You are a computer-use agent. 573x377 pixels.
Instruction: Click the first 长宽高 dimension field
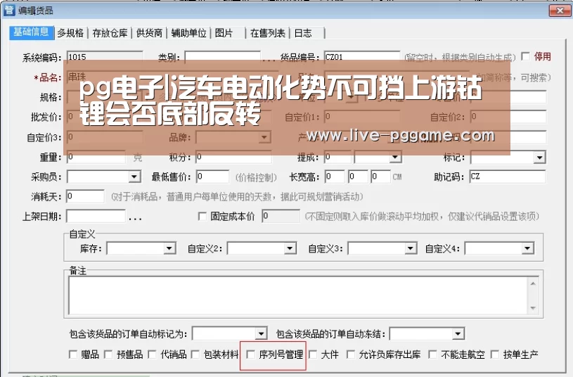[x=334, y=177]
